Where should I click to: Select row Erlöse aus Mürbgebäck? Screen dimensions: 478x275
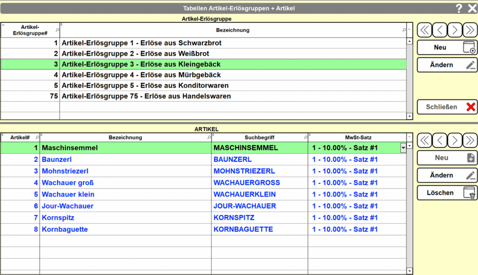204,75
